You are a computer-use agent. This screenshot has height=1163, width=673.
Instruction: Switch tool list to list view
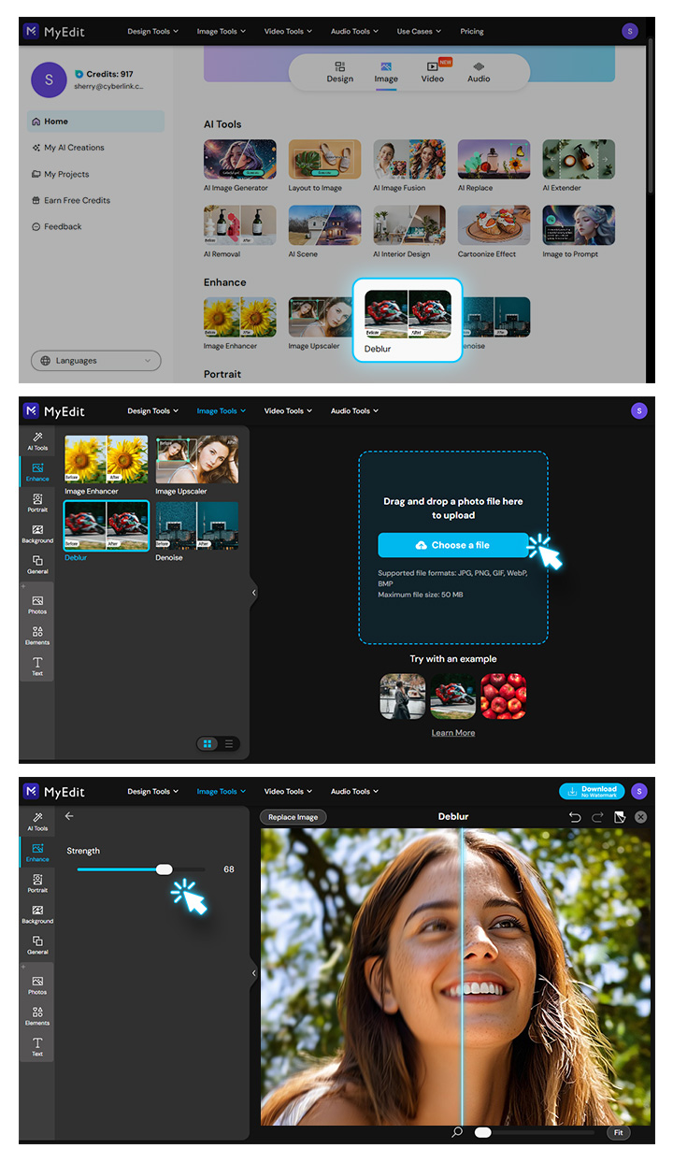(x=229, y=744)
